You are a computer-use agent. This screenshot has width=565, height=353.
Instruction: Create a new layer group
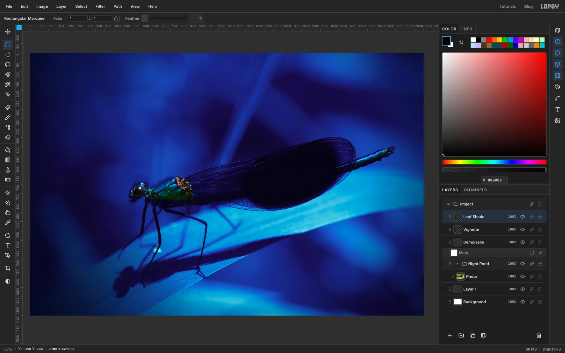point(461,335)
